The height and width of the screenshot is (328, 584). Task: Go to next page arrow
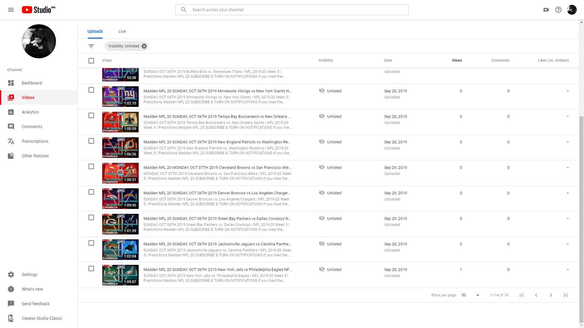550,295
